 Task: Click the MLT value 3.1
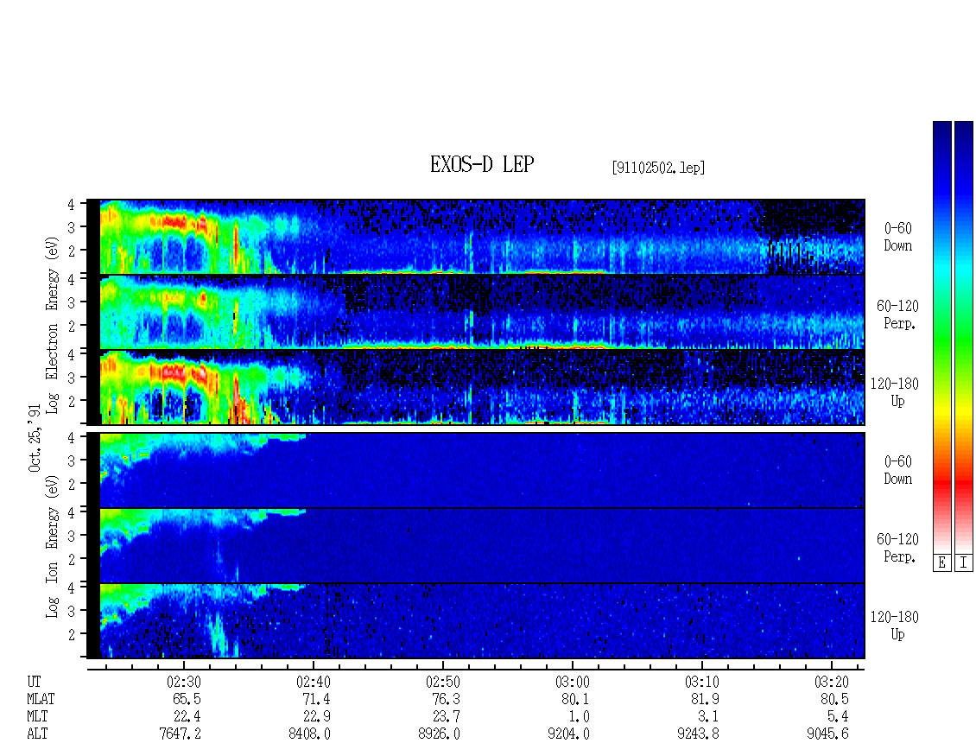click(x=708, y=717)
